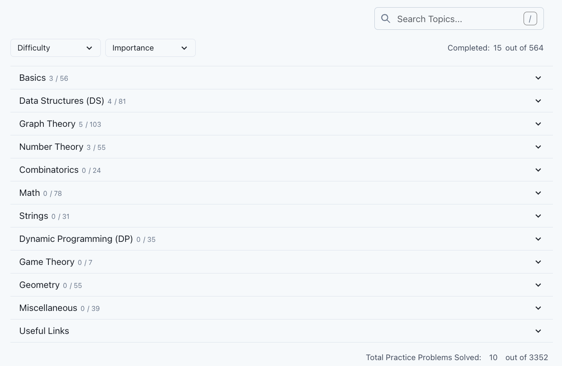Screen dimensions: 562x366
Task: Click the Basics topic title
Action: click(32, 78)
